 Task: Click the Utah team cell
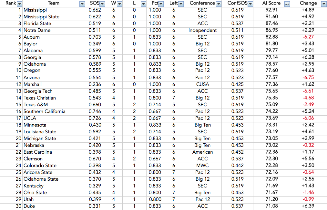click(x=54, y=199)
